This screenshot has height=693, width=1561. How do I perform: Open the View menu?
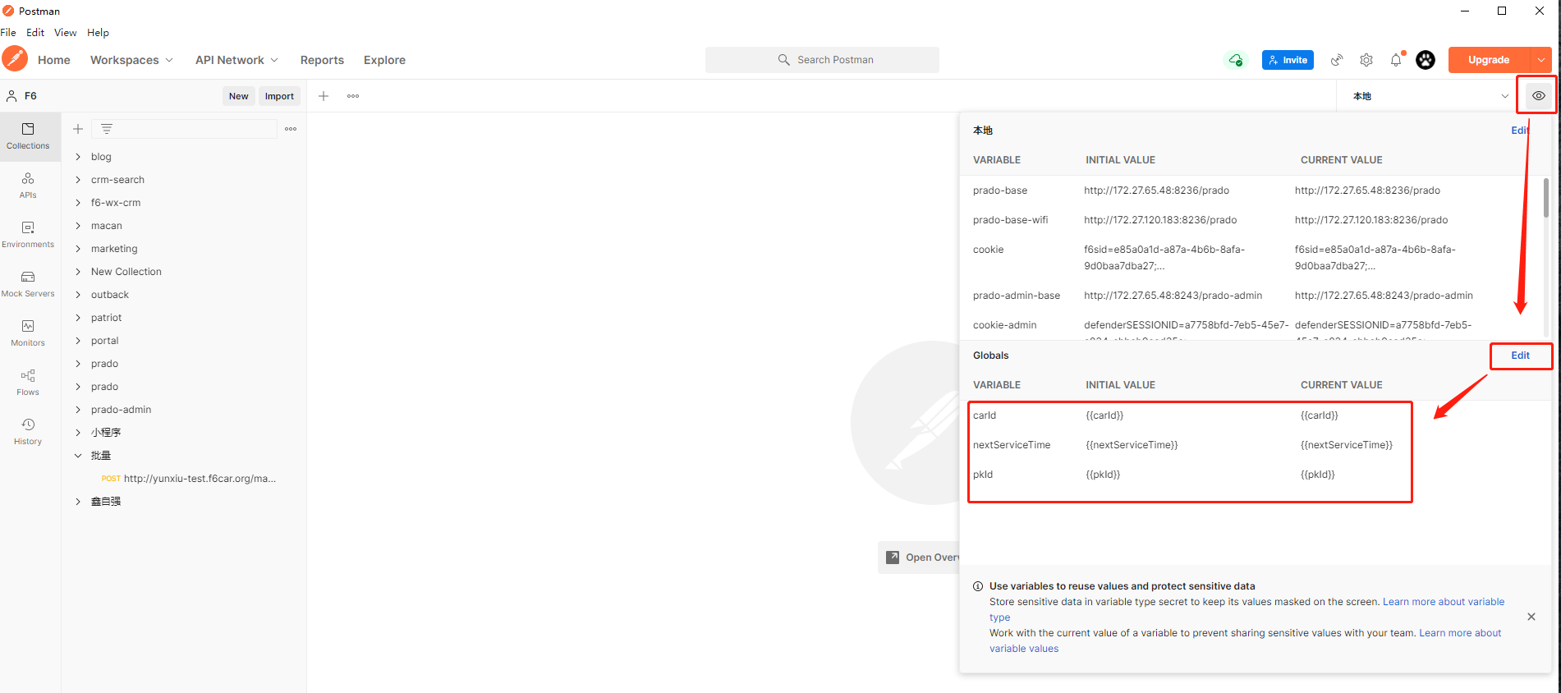click(66, 33)
